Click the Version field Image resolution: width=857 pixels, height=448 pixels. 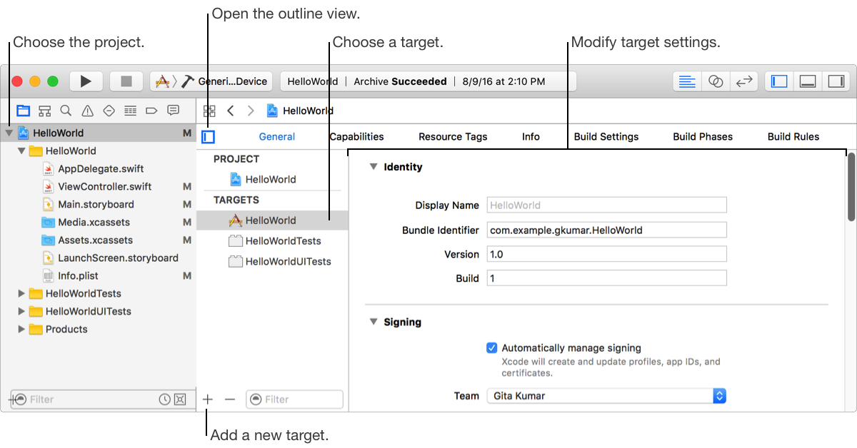tap(607, 254)
